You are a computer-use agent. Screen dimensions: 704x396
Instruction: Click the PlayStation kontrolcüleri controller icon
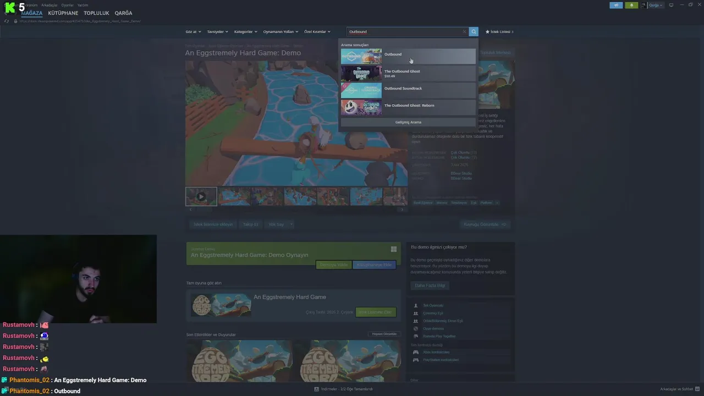(x=416, y=360)
